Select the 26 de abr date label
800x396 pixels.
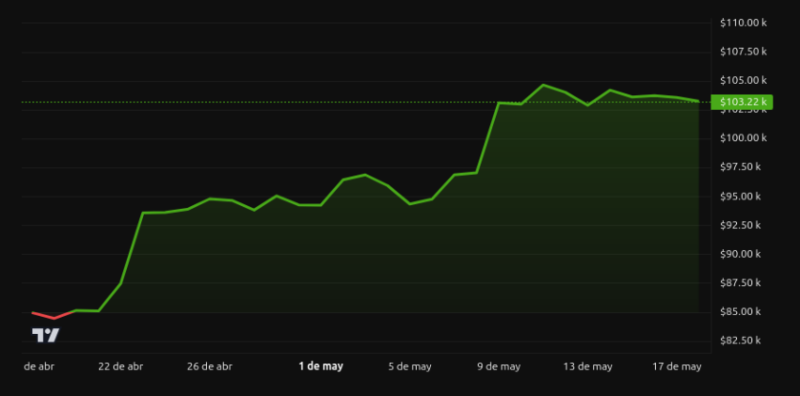pos(210,367)
